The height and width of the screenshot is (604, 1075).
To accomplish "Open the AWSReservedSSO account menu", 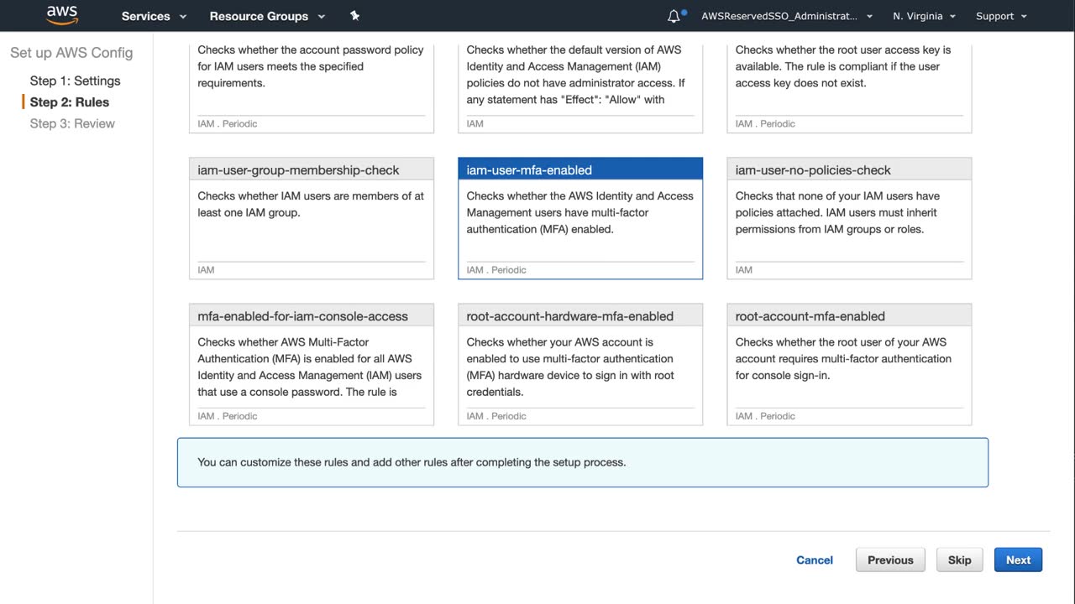I will [x=787, y=16].
